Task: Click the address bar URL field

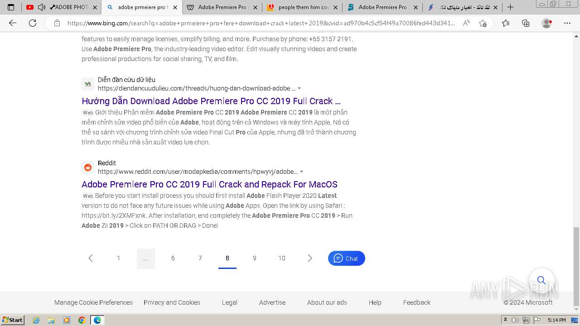Action: tap(261, 23)
